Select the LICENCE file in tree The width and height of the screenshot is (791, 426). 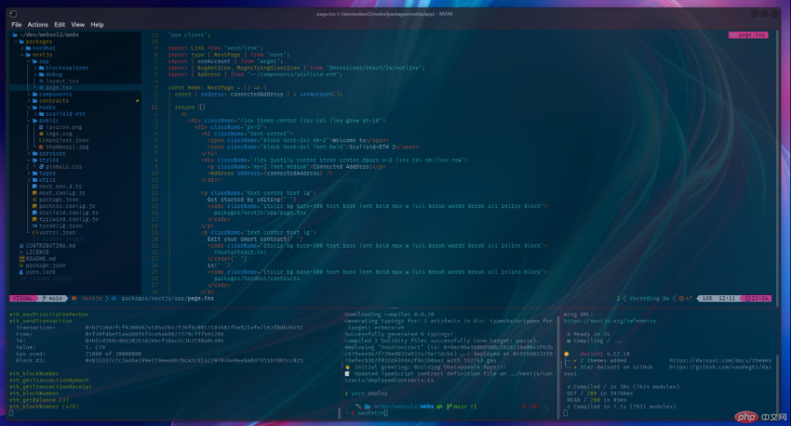(x=37, y=252)
